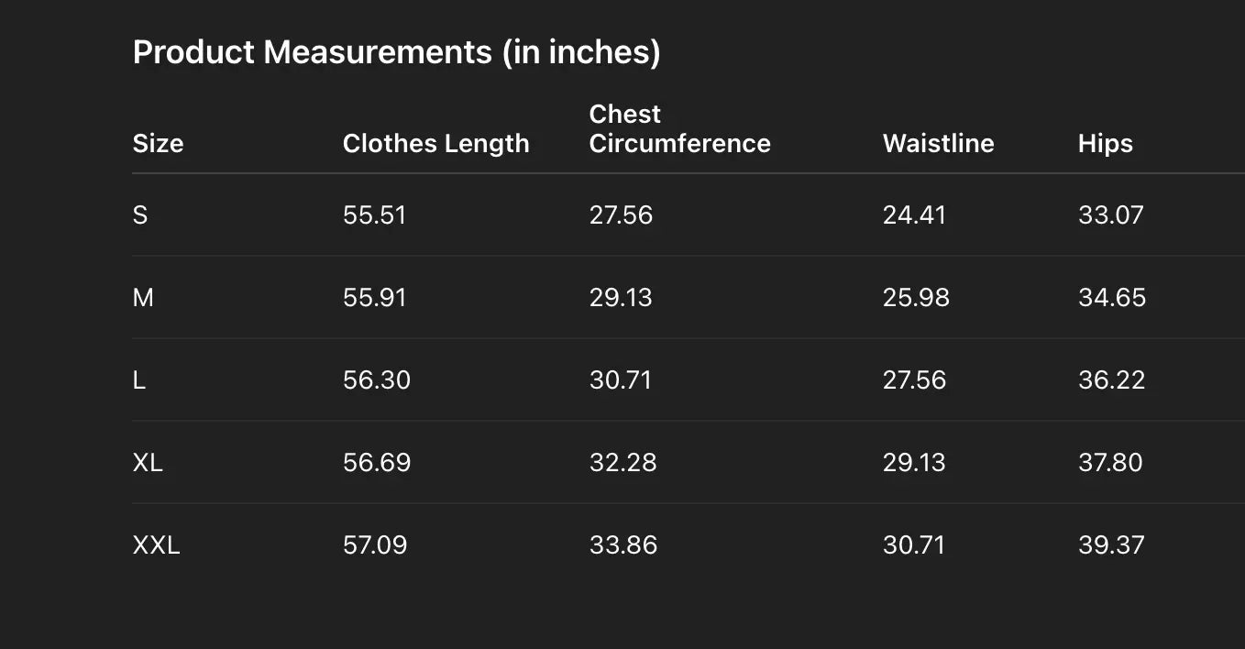1245x649 pixels.
Task: Select the XXL size row label
Action: pyautogui.click(x=156, y=545)
